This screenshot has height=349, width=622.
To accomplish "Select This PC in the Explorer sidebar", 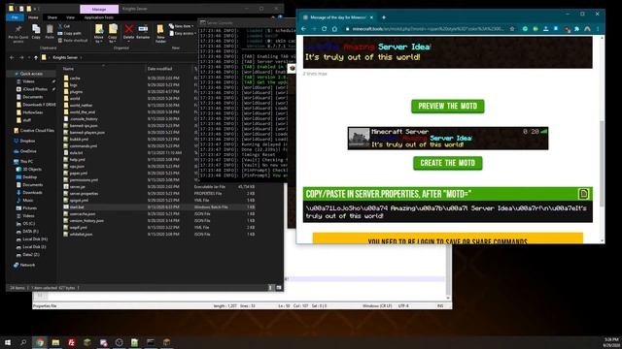I will 23,162.
